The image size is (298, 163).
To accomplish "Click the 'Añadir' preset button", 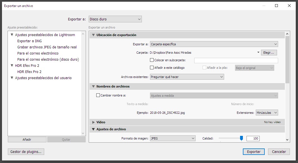I will click(x=27, y=140).
